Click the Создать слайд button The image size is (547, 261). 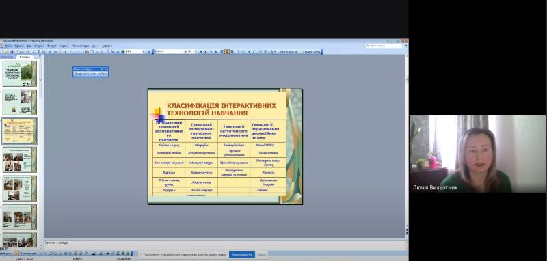click(310, 51)
